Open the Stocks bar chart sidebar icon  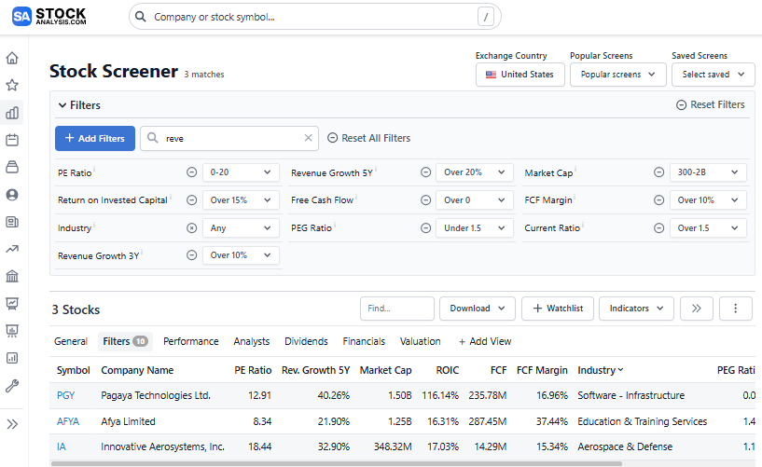(x=12, y=113)
